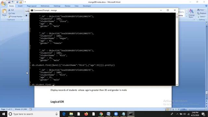Click Replace in the Editing group
Screen dimensions: 208x117
pyautogui.click(x=201, y=13)
